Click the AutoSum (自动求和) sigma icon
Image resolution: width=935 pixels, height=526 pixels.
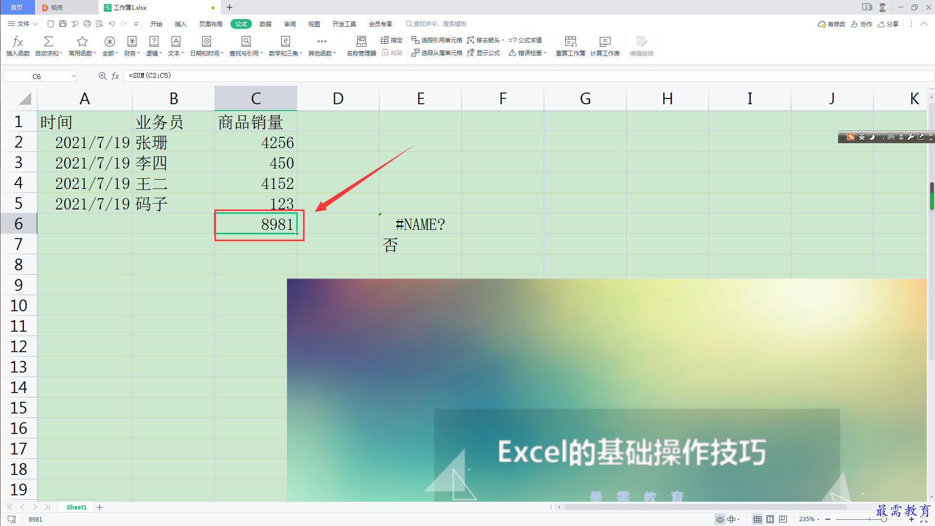[48, 42]
